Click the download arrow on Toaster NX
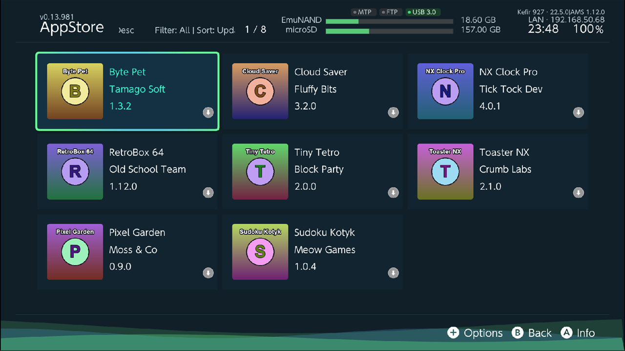 click(x=578, y=193)
